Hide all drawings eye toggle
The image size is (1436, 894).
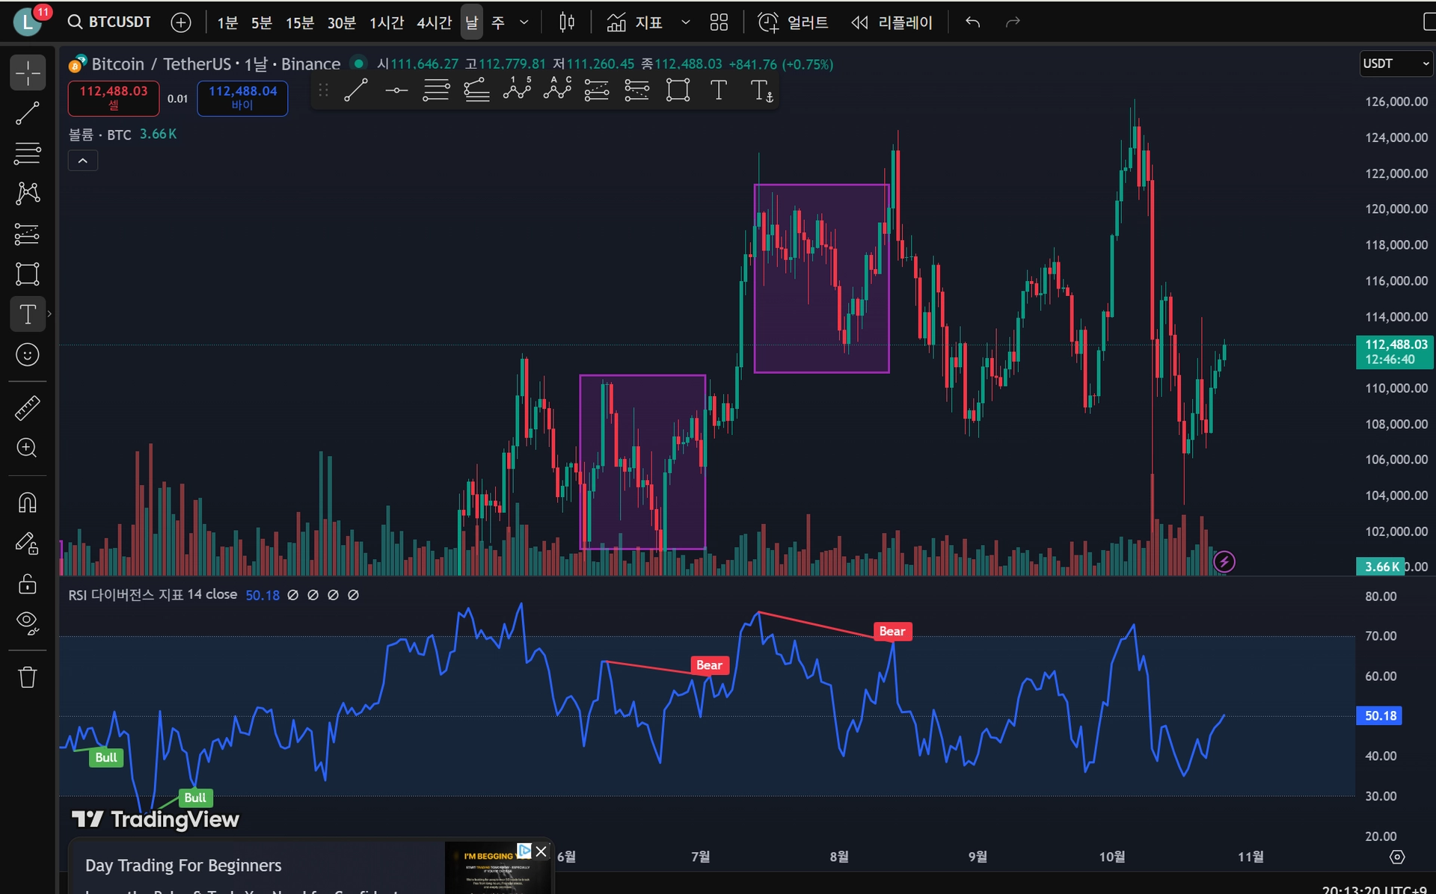tap(28, 622)
